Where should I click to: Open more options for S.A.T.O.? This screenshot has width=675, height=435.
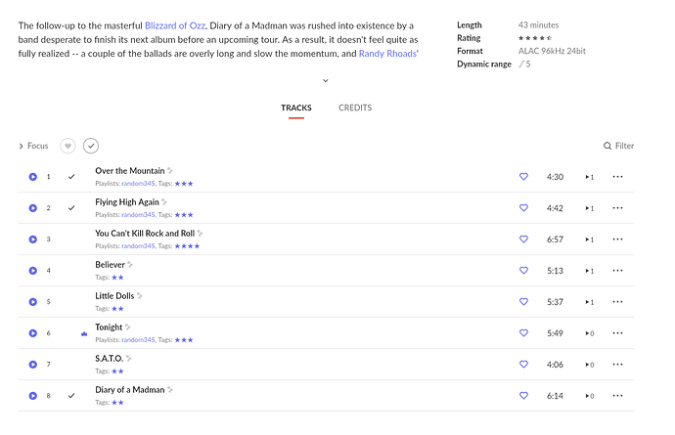617,364
